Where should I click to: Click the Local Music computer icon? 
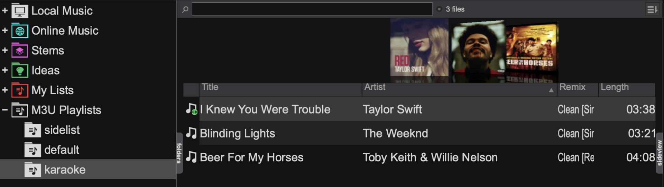20,11
